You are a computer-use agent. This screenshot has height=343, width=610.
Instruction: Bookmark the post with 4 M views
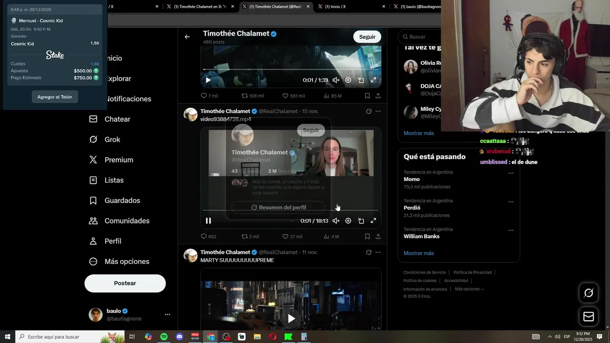pos(367,236)
